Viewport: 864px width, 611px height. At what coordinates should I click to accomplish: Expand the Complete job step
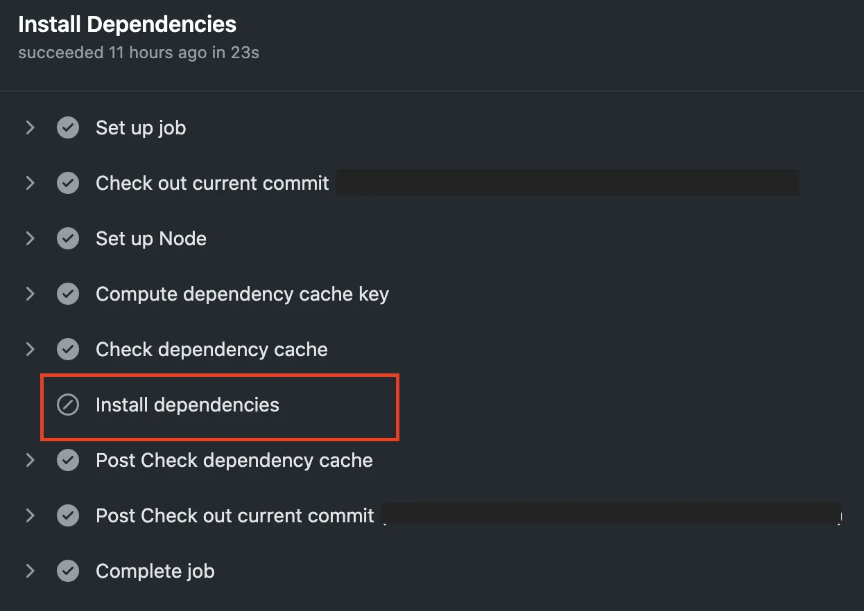[30, 572]
